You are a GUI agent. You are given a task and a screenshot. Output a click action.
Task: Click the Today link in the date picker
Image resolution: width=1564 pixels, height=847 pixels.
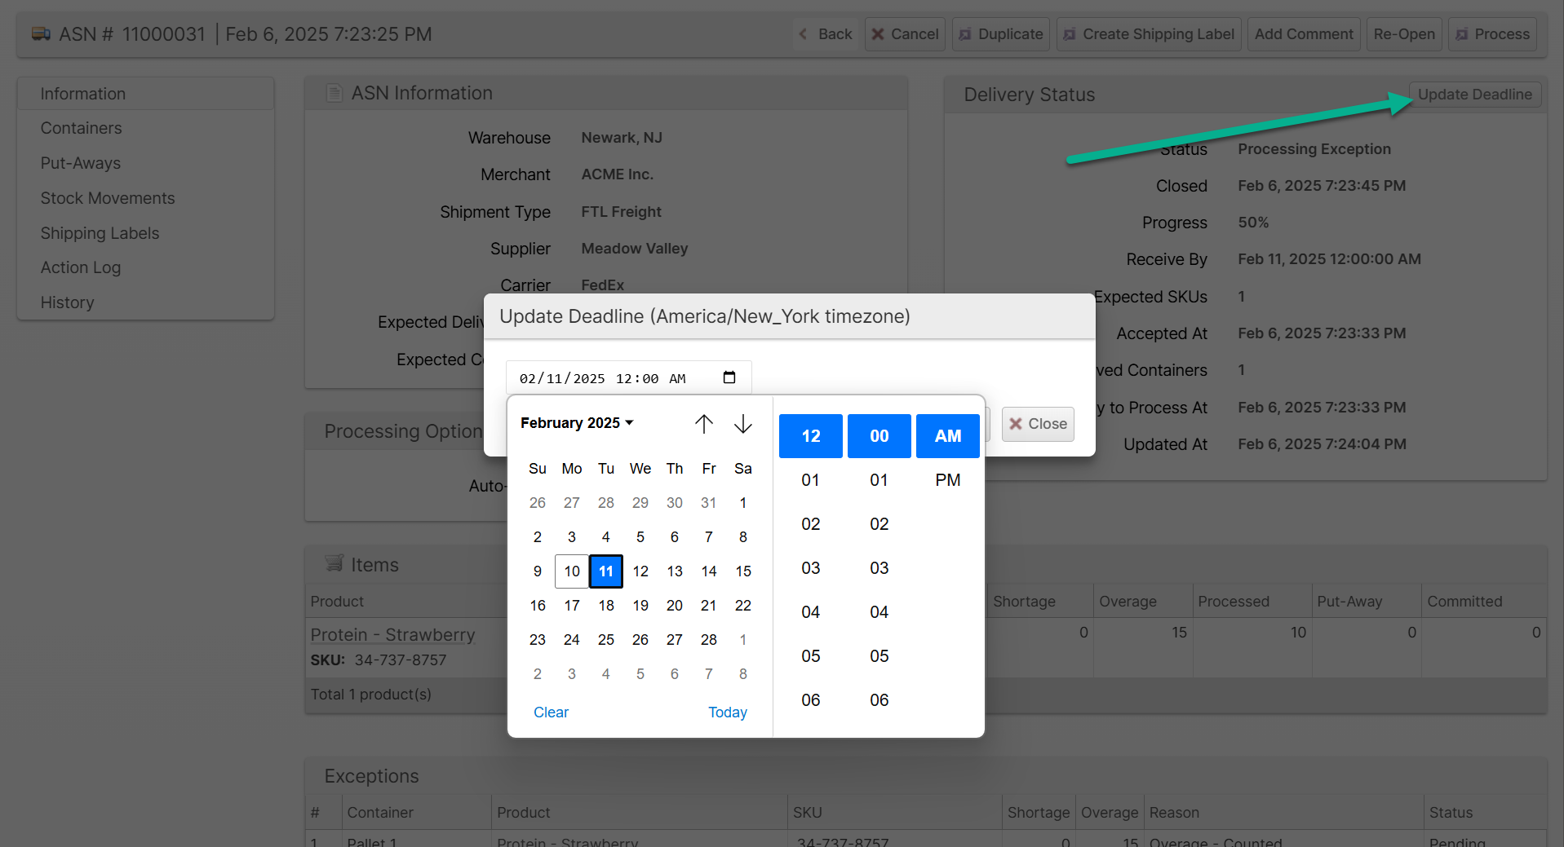[727, 712]
